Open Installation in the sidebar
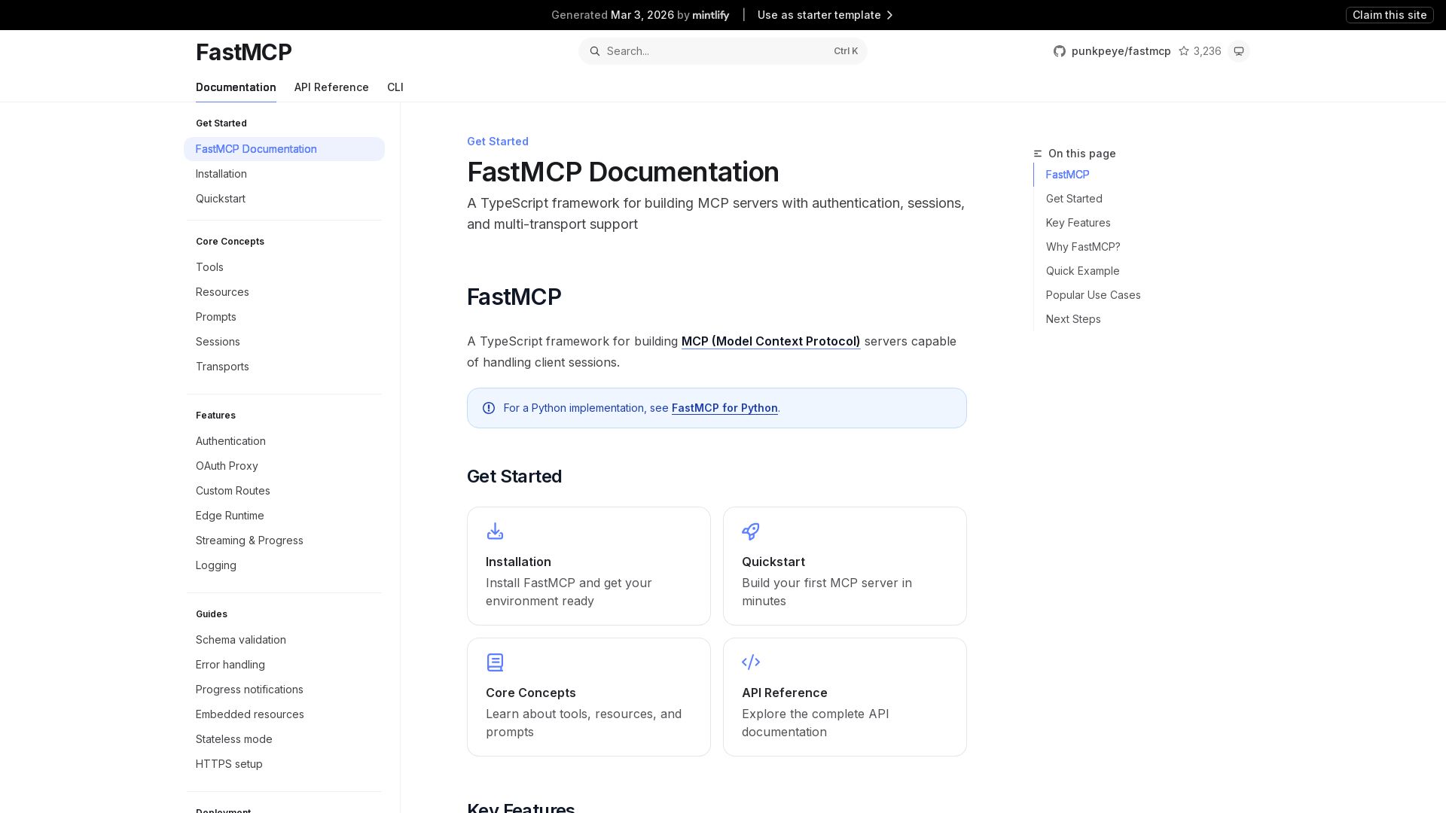 coord(284,174)
